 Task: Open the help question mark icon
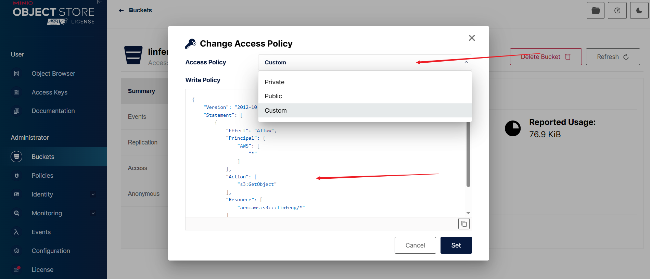point(617,11)
